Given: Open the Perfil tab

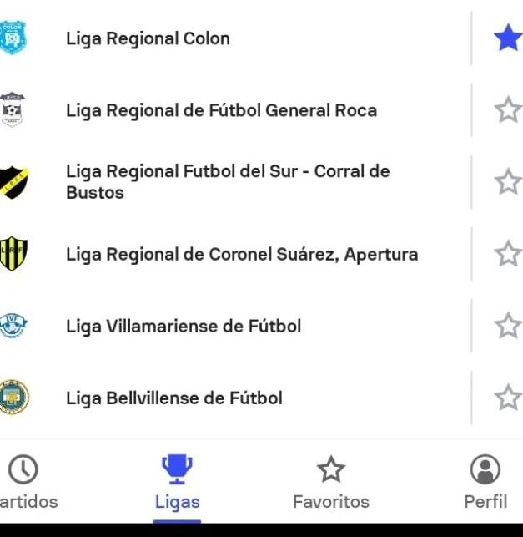Looking at the screenshot, I should pyautogui.click(x=485, y=483).
